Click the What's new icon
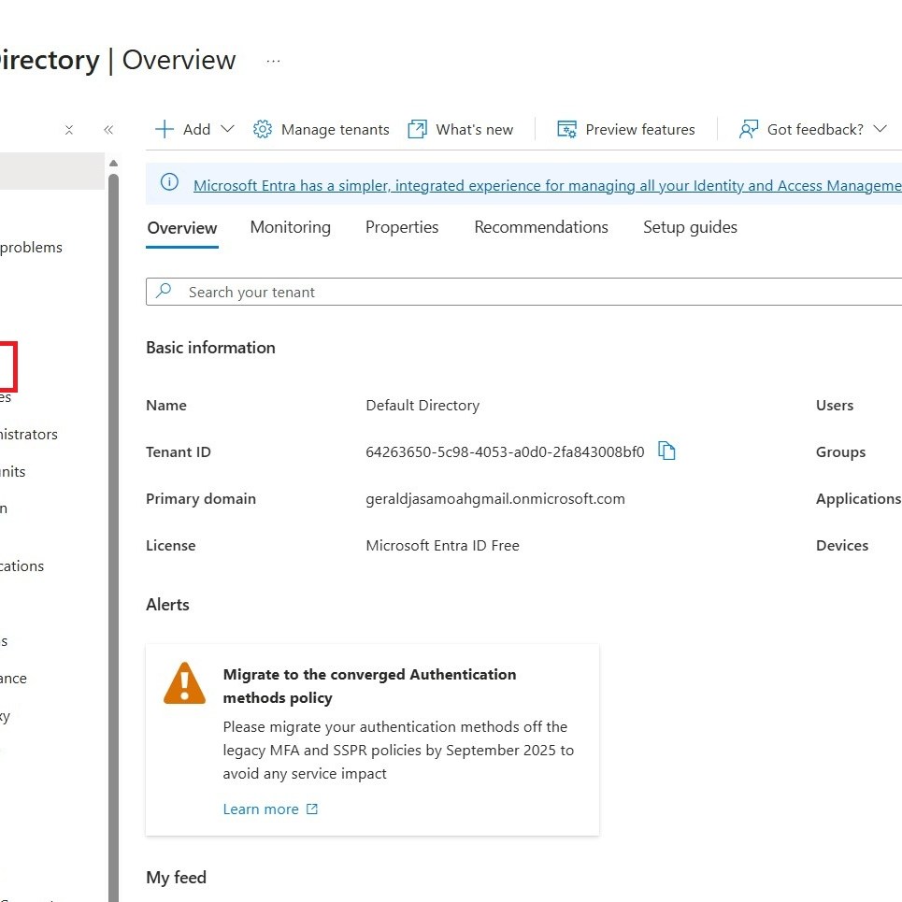 coord(417,129)
